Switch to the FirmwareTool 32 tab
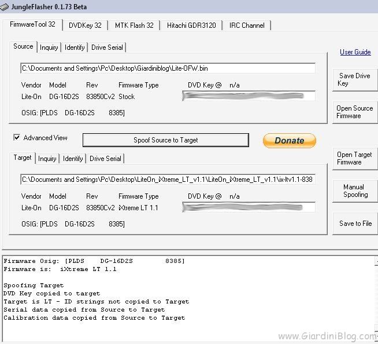Screen dimensions: 378x344 pyautogui.click(x=32, y=24)
